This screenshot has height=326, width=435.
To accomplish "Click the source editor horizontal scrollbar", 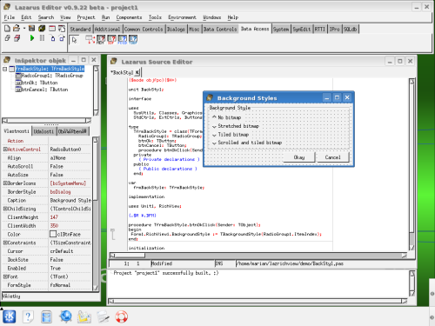I will click(x=258, y=256).
